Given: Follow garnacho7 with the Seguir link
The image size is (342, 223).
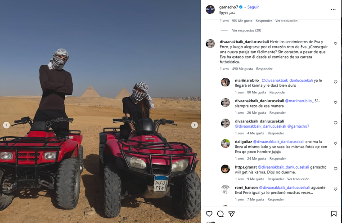Looking at the screenshot, I should [253, 7].
